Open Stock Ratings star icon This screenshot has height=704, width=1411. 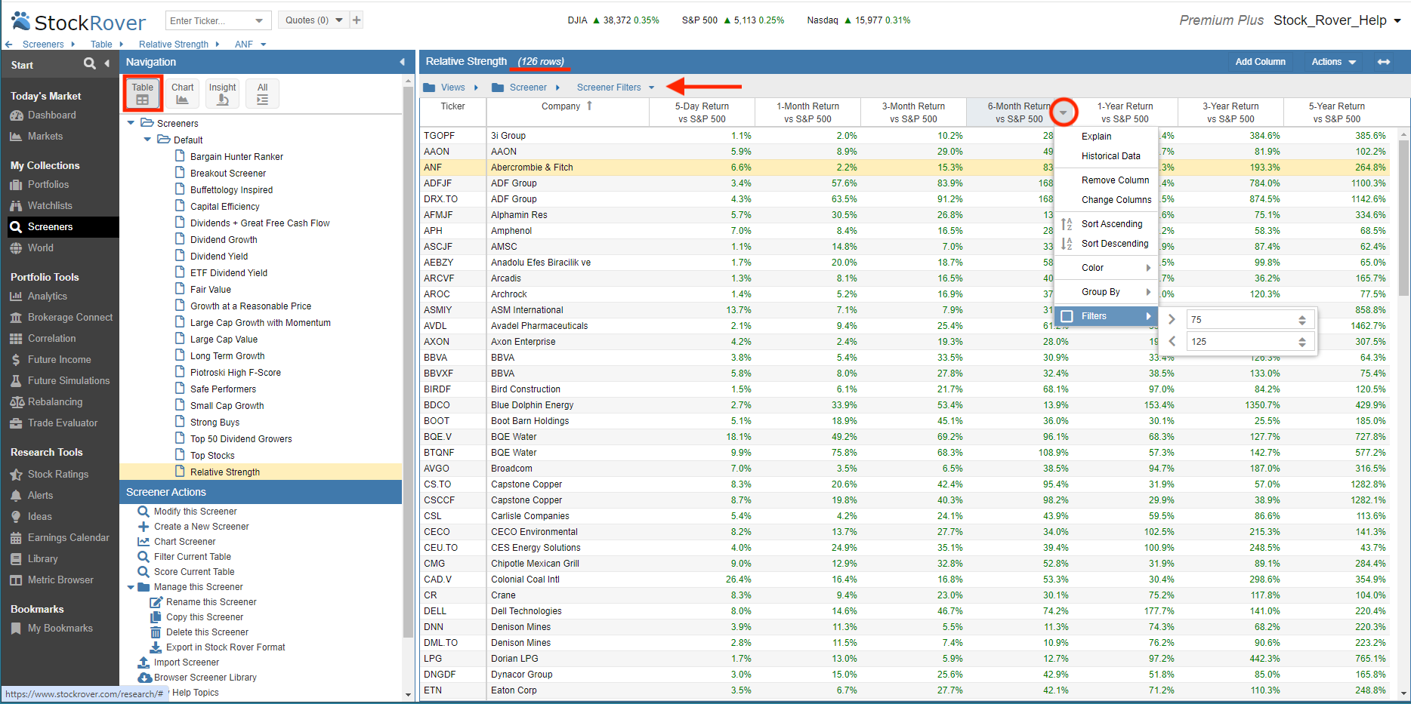pyautogui.click(x=16, y=475)
